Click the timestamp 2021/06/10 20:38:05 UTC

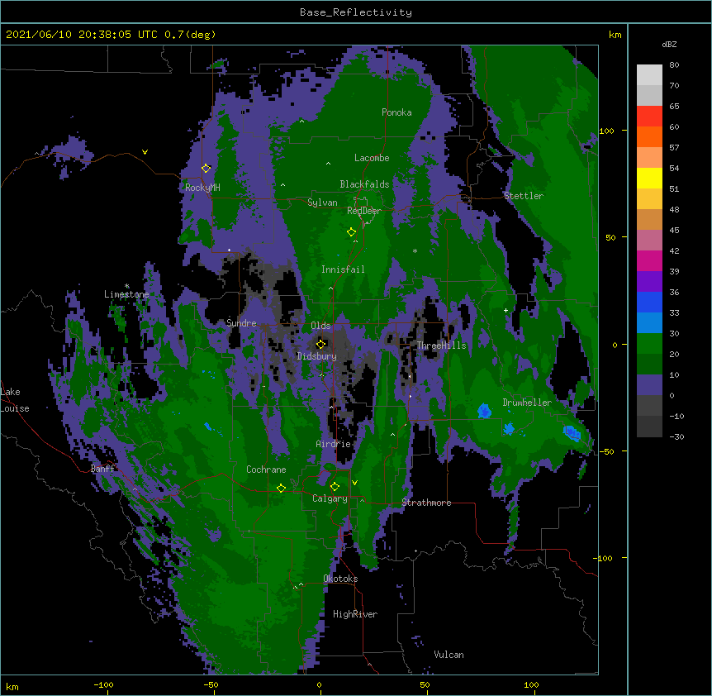(x=82, y=35)
